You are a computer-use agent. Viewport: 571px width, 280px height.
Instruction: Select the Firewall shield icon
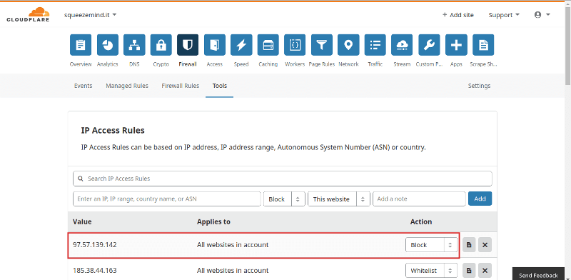(188, 45)
